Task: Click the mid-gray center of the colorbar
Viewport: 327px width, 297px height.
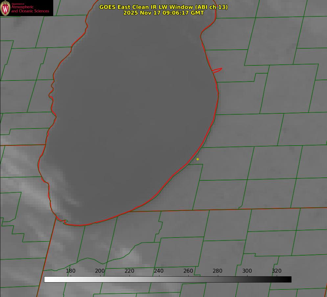Action: point(168,279)
